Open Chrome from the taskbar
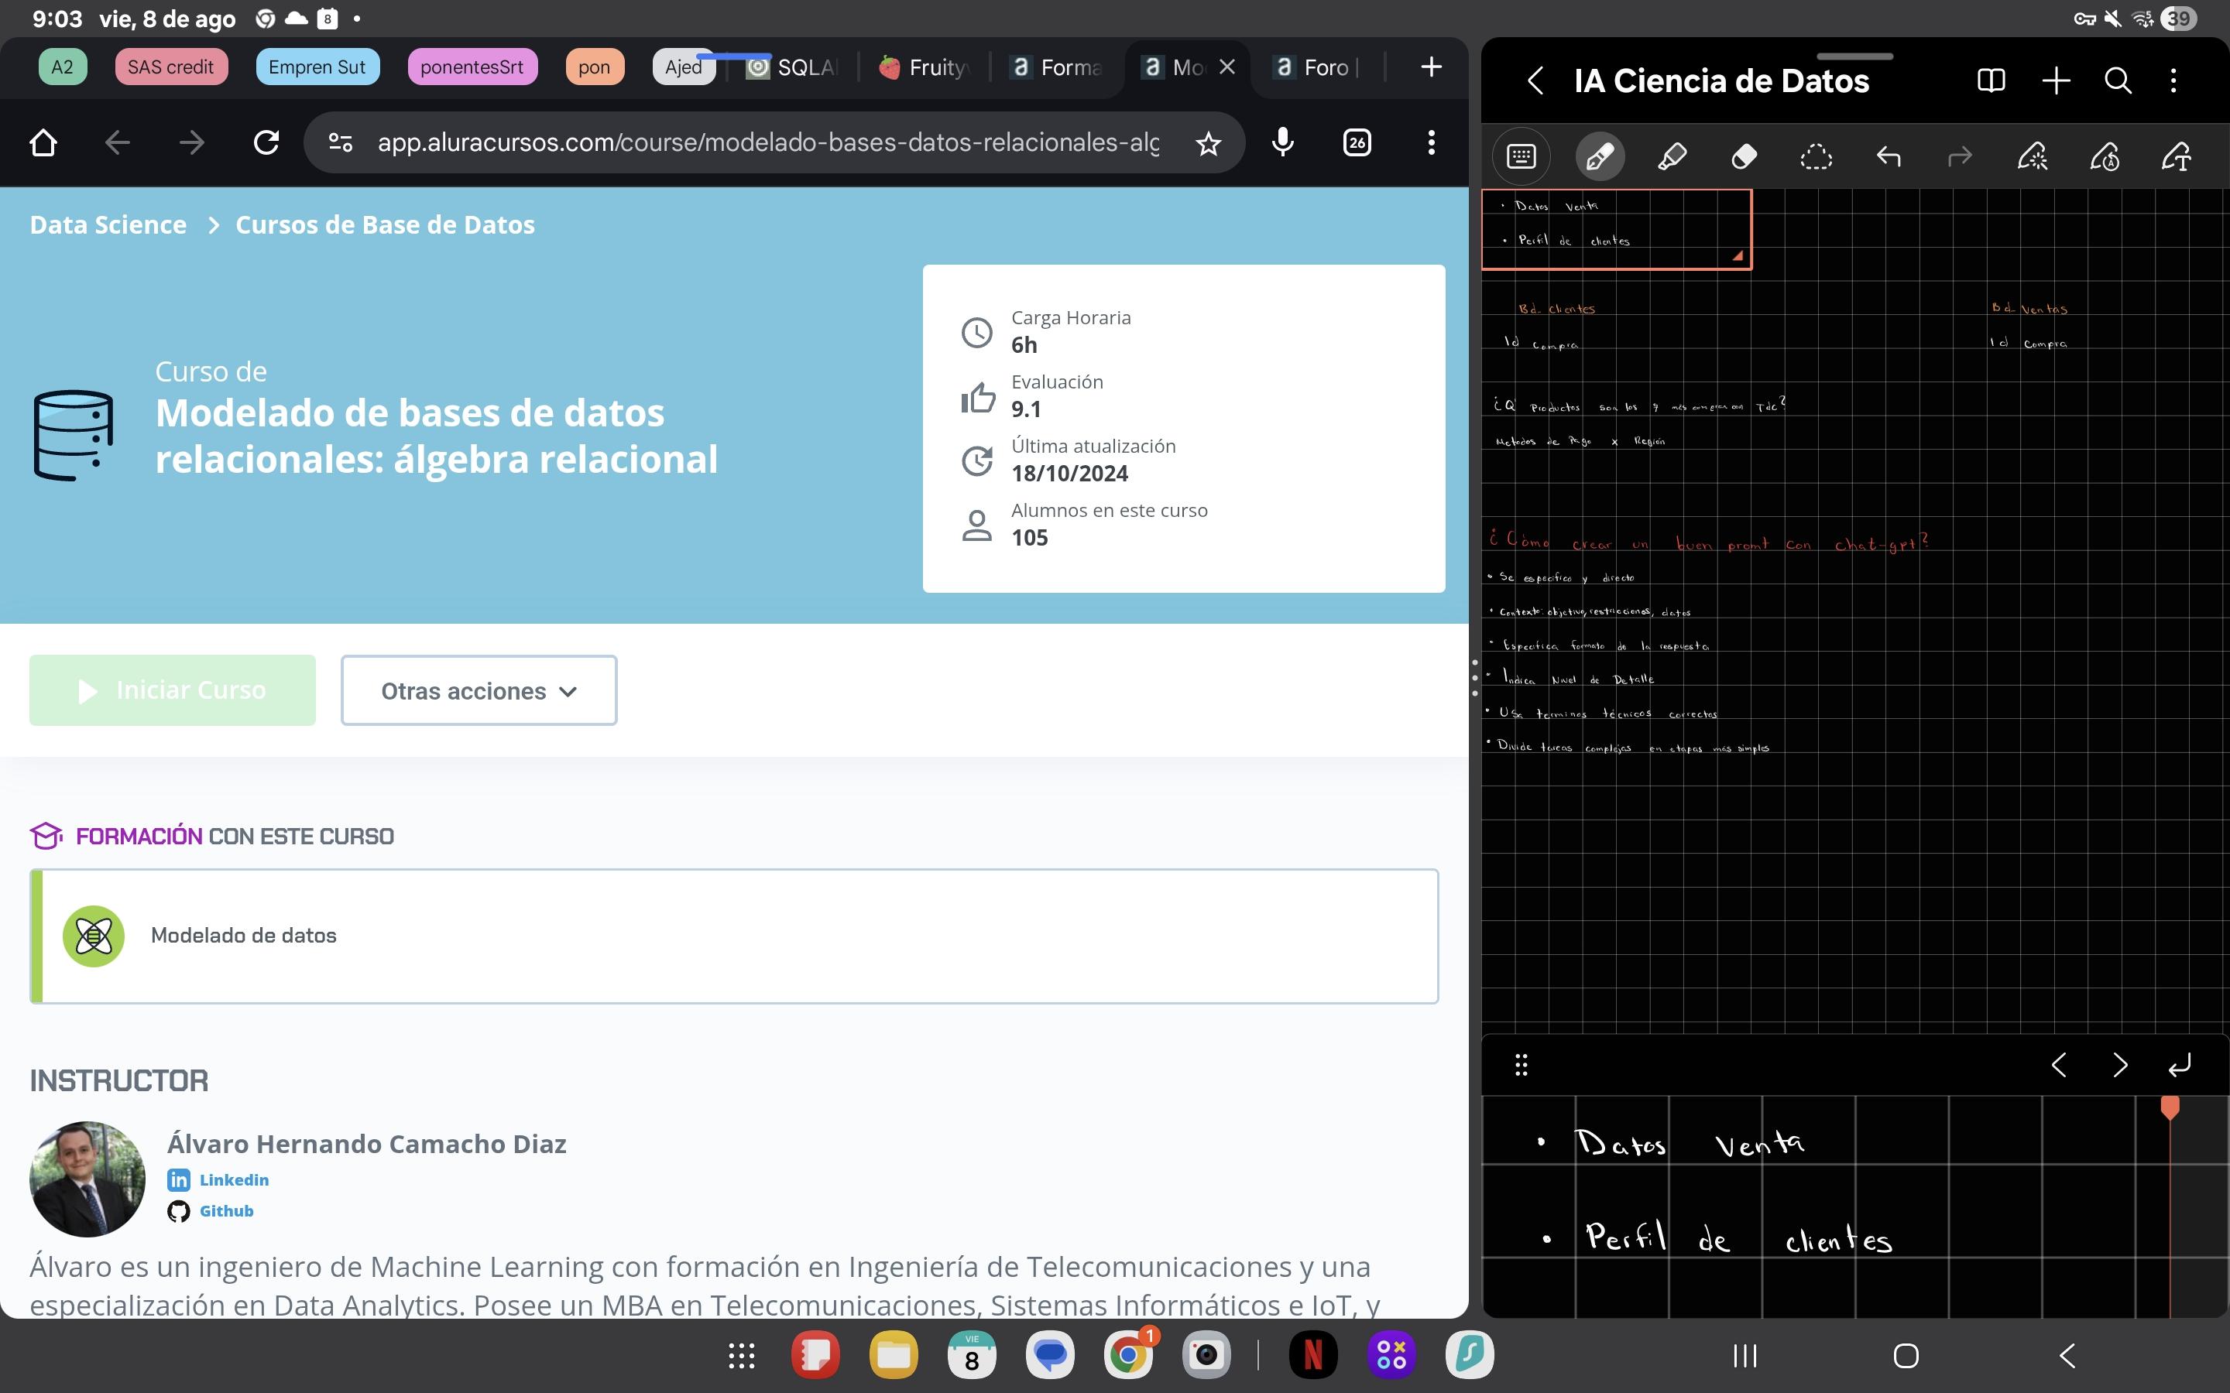Image resolution: width=2230 pixels, height=1393 pixels. (x=1129, y=1355)
